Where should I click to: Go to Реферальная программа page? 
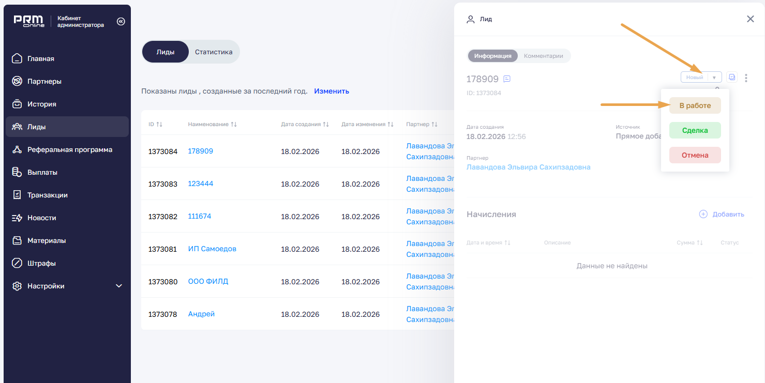pos(69,149)
